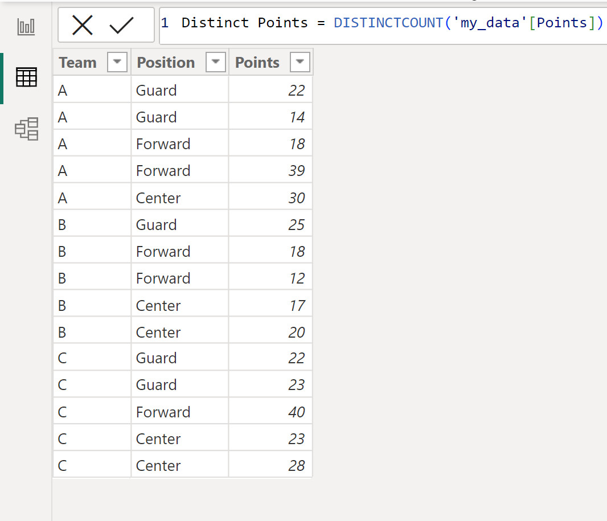Image resolution: width=607 pixels, height=521 pixels.
Task: Open the Position column filter dropdown
Action: click(215, 61)
